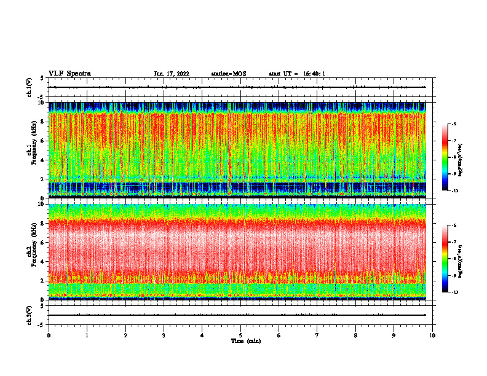Select the "-6" tick on ch.1 colorbar
487x376 pixels.
pos(454,124)
